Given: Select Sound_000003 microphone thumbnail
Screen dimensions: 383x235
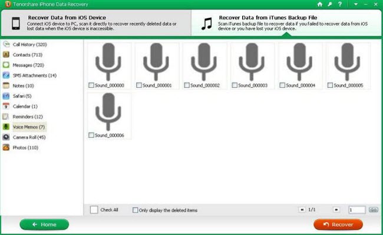Looking at the screenshot, I should coord(252,62).
